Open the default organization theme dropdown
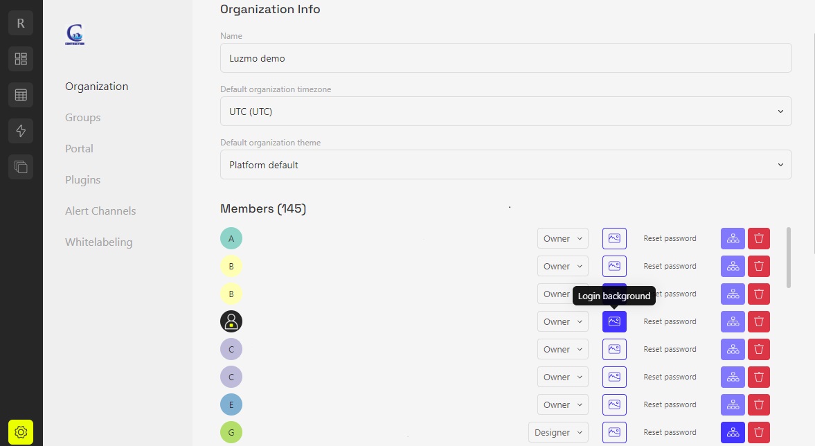815x446 pixels. 505,165
